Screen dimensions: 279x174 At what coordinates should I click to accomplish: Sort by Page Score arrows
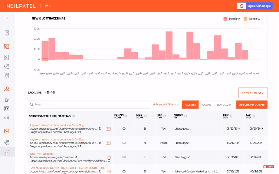(x=153, y=116)
